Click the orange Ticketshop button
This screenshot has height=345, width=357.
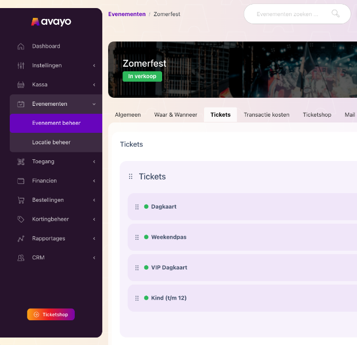point(51,315)
